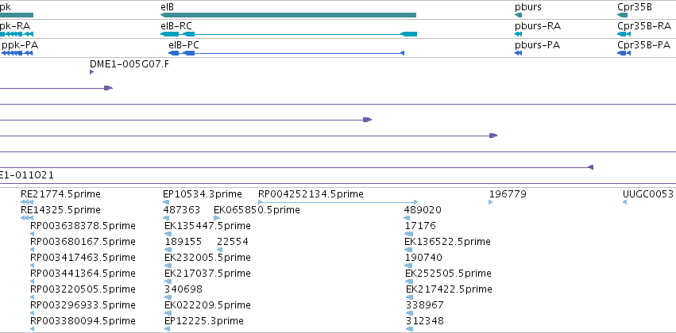Click the 487363 feature label
This screenshot has width=676, height=333.
pos(182,210)
